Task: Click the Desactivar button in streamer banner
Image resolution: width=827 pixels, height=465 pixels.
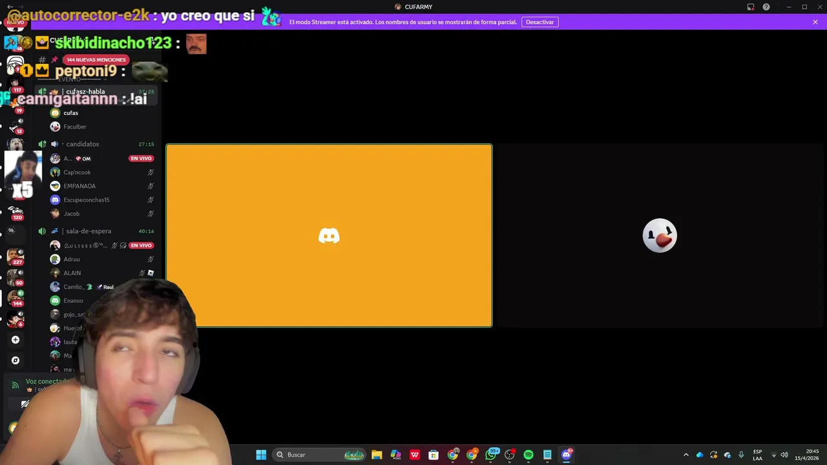Action: 539,22
